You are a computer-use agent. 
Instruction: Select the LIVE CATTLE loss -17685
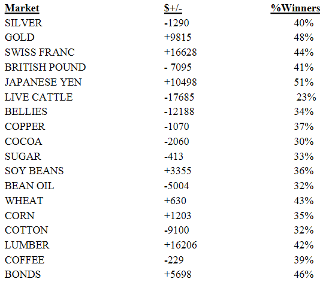tap(179, 97)
